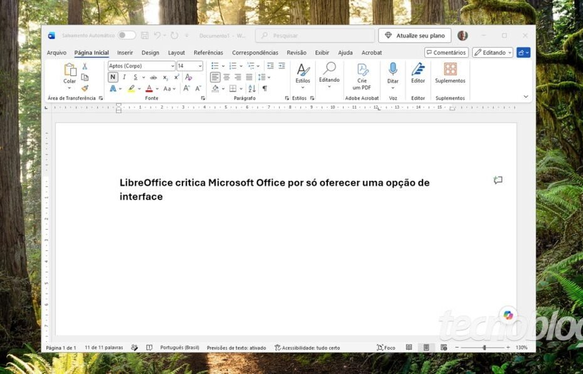Switch to the Referências tab
The image size is (583, 374).
[208, 53]
